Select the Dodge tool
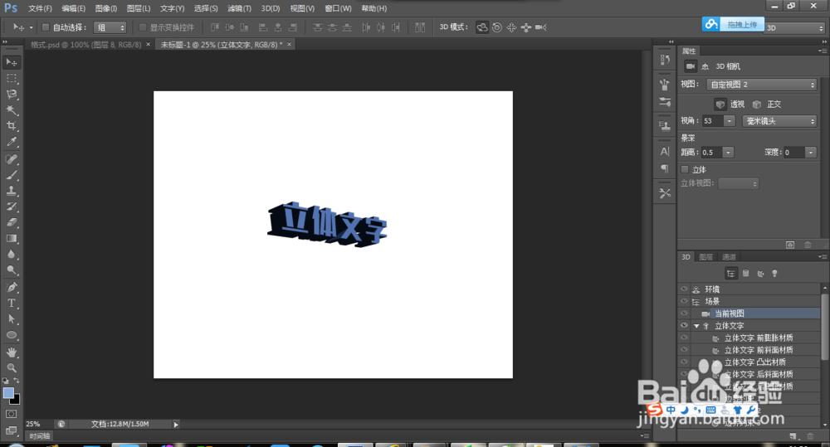The height and width of the screenshot is (447, 830). point(11,270)
